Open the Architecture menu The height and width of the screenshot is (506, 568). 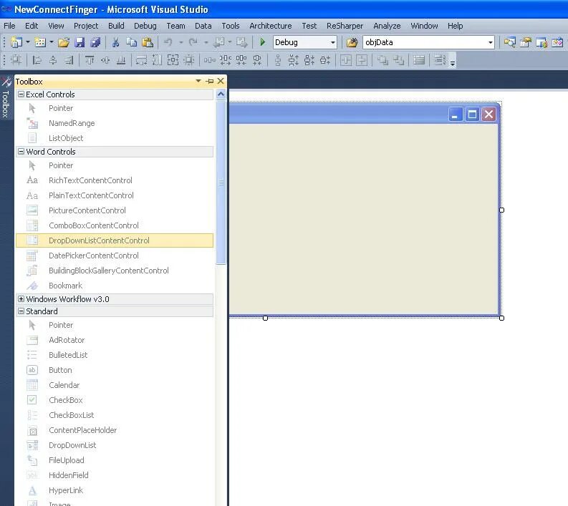pyautogui.click(x=270, y=26)
